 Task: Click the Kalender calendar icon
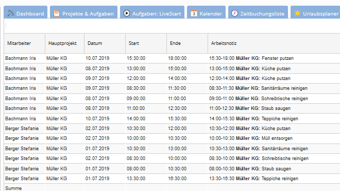pyautogui.click(x=194, y=13)
